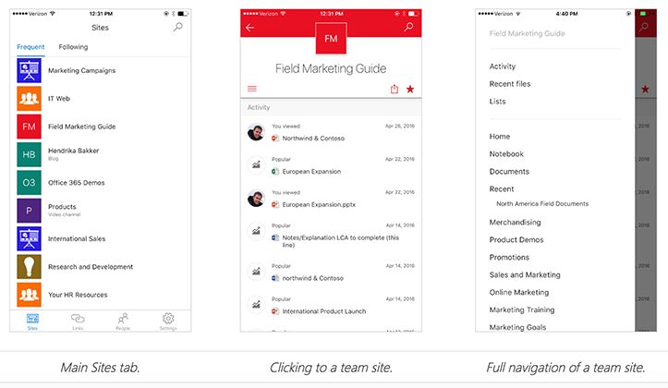Open the International Sales presentation icon
This screenshot has width=668, height=388.
[29, 238]
